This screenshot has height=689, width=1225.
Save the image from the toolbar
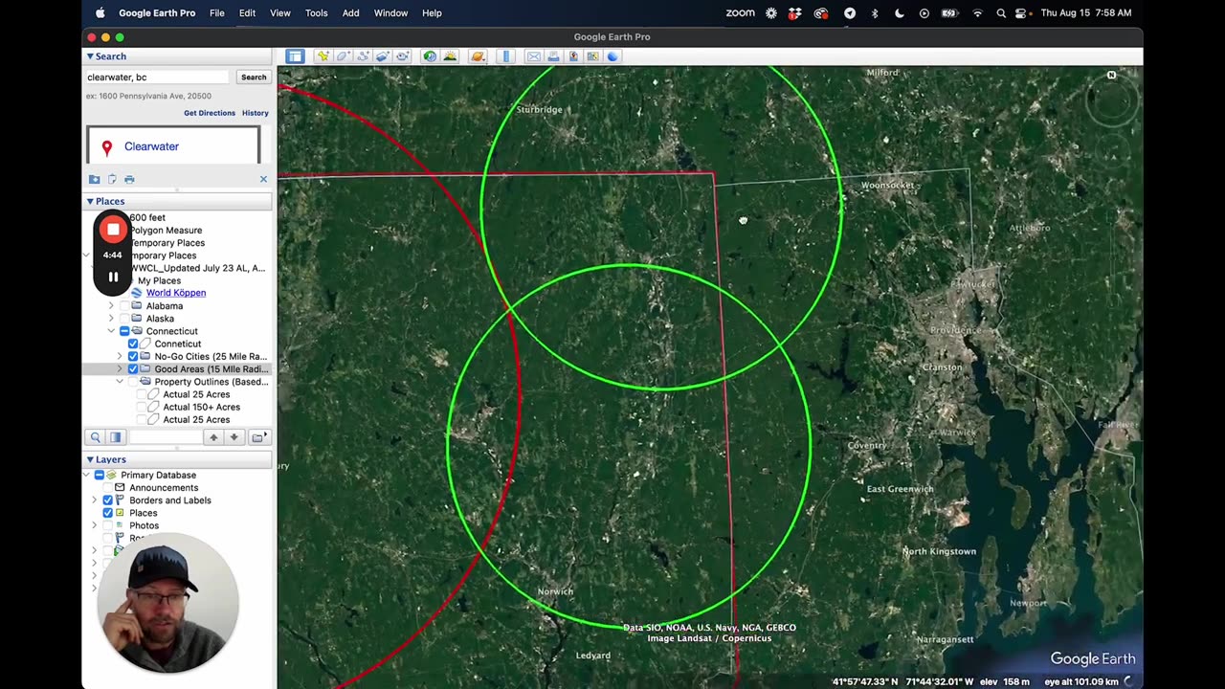[573, 56]
